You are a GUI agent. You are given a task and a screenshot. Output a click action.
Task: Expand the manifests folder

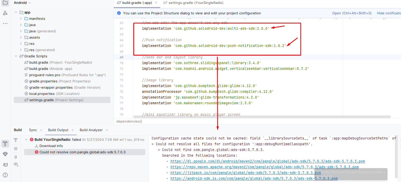click(x=21, y=19)
